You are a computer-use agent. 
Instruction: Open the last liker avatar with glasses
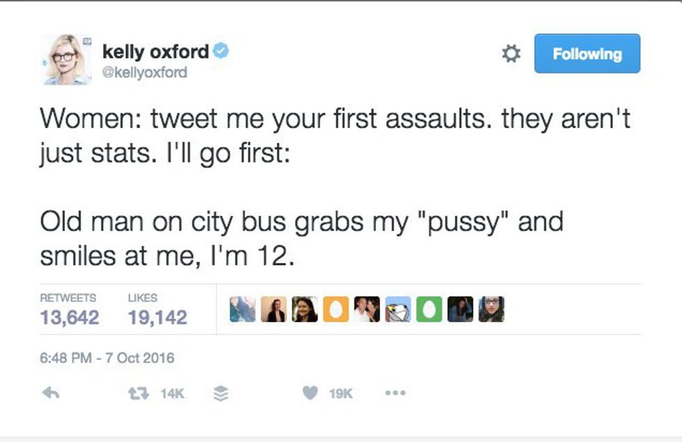pyautogui.click(x=491, y=310)
